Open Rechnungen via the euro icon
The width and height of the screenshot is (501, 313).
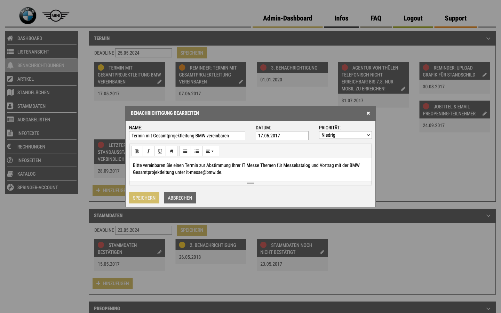[x=10, y=146]
